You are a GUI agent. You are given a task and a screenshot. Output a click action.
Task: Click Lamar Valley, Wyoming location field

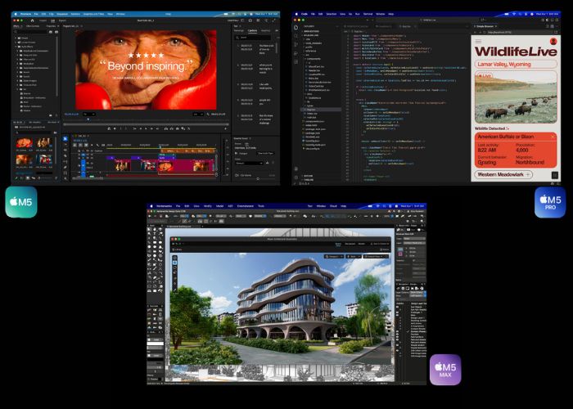(x=516, y=65)
